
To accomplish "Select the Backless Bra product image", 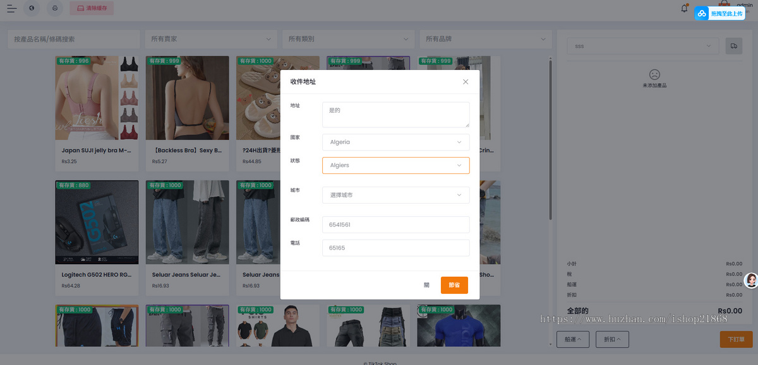I will [x=188, y=98].
